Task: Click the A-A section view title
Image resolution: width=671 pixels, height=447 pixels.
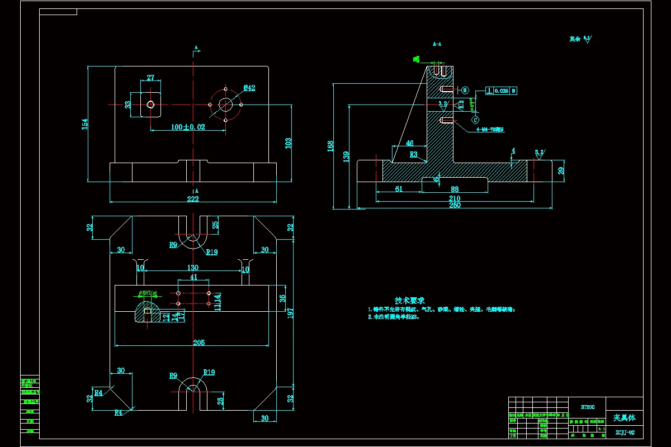Action: click(x=437, y=43)
